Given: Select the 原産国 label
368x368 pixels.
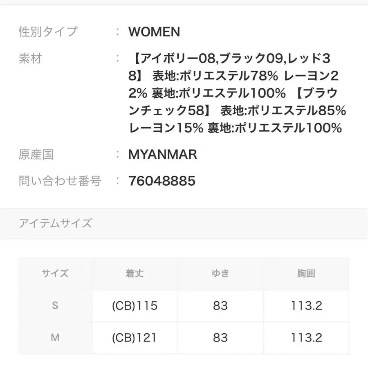Looking at the screenshot, I should (x=36, y=155).
